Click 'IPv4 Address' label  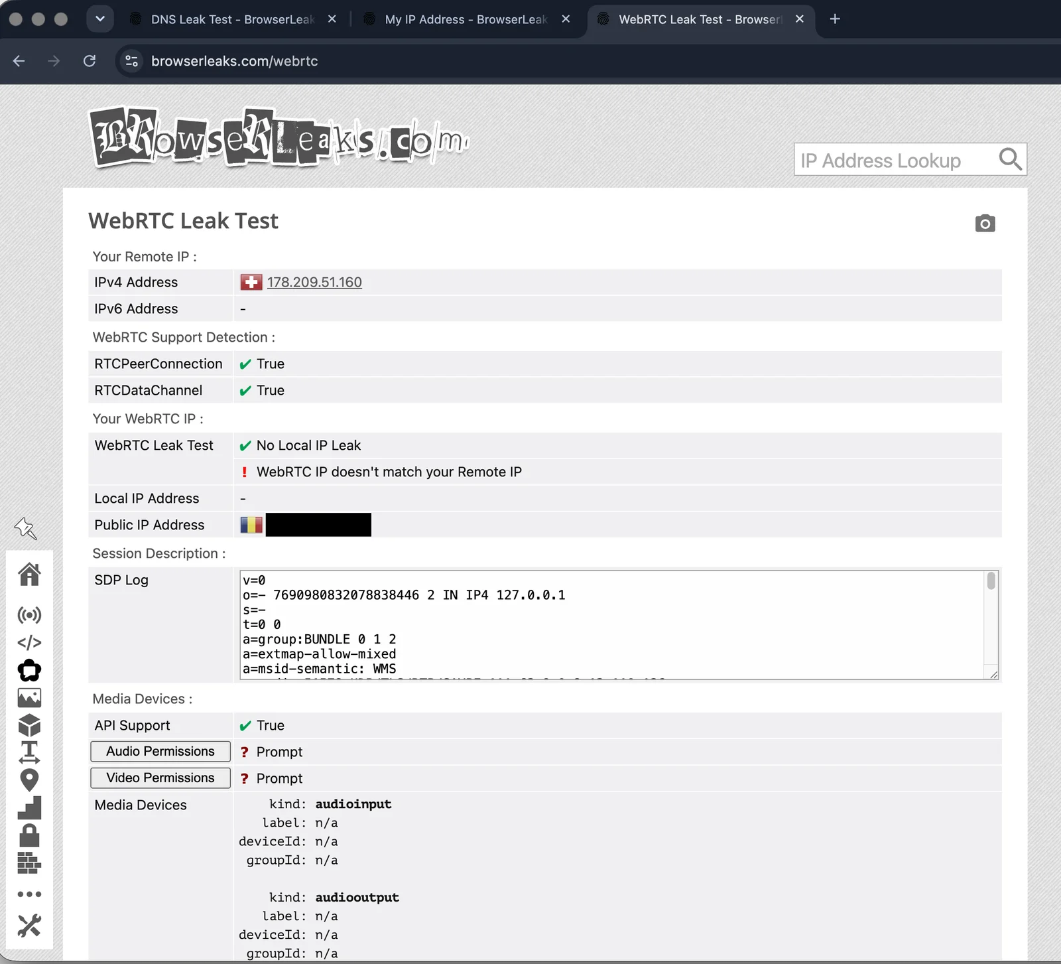pos(136,283)
